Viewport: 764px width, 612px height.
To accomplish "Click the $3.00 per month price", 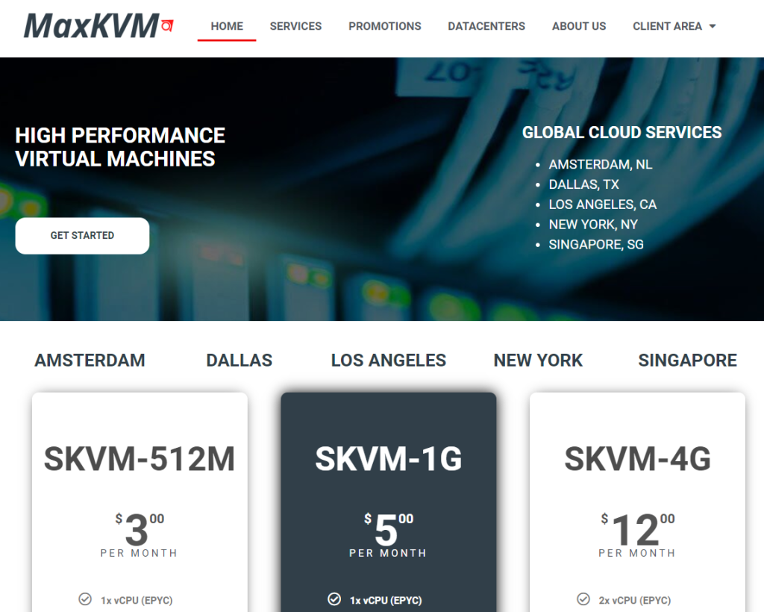I will click(140, 534).
